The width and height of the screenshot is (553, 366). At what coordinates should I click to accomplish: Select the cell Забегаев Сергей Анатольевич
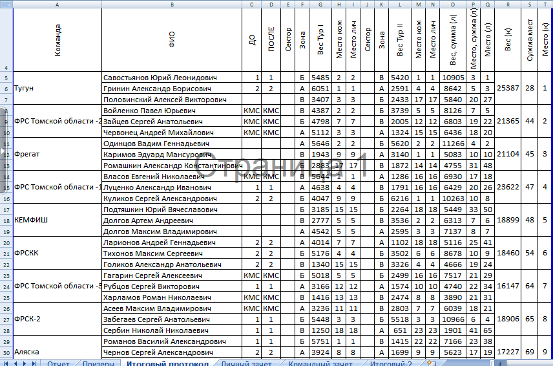(x=172, y=319)
